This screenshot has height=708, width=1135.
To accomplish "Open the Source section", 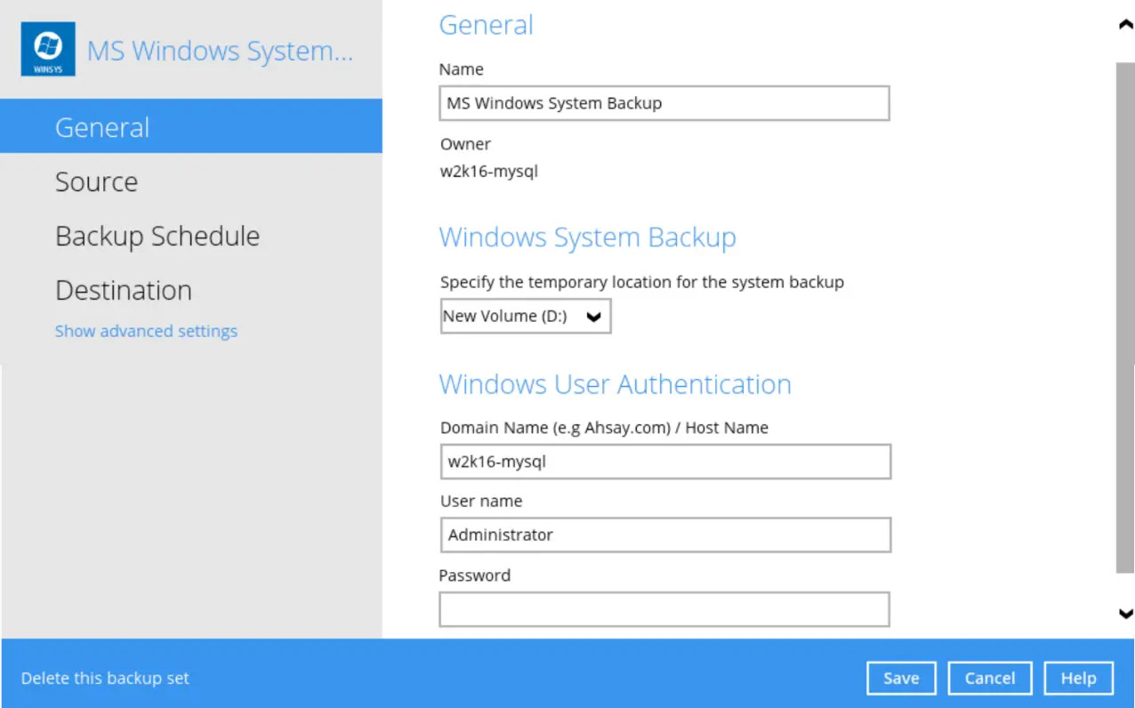I will [96, 181].
